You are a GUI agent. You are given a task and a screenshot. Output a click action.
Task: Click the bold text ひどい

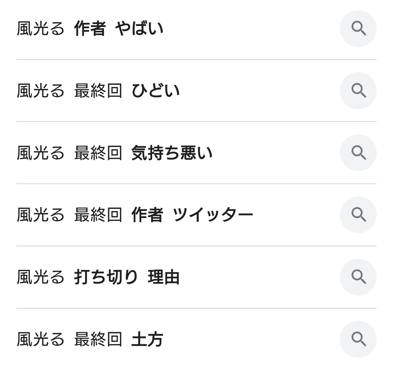click(x=155, y=91)
